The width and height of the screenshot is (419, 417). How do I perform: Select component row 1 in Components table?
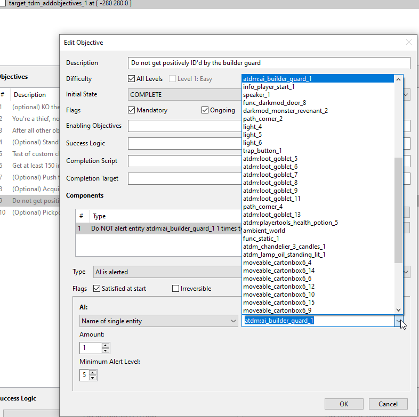click(x=160, y=228)
